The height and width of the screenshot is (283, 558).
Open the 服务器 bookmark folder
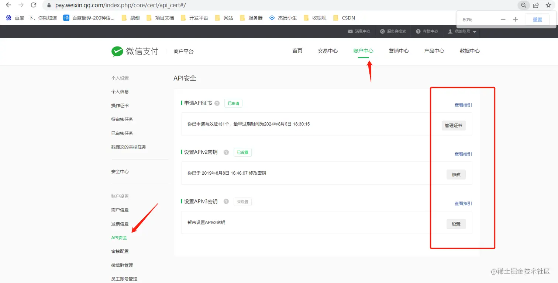(251, 18)
